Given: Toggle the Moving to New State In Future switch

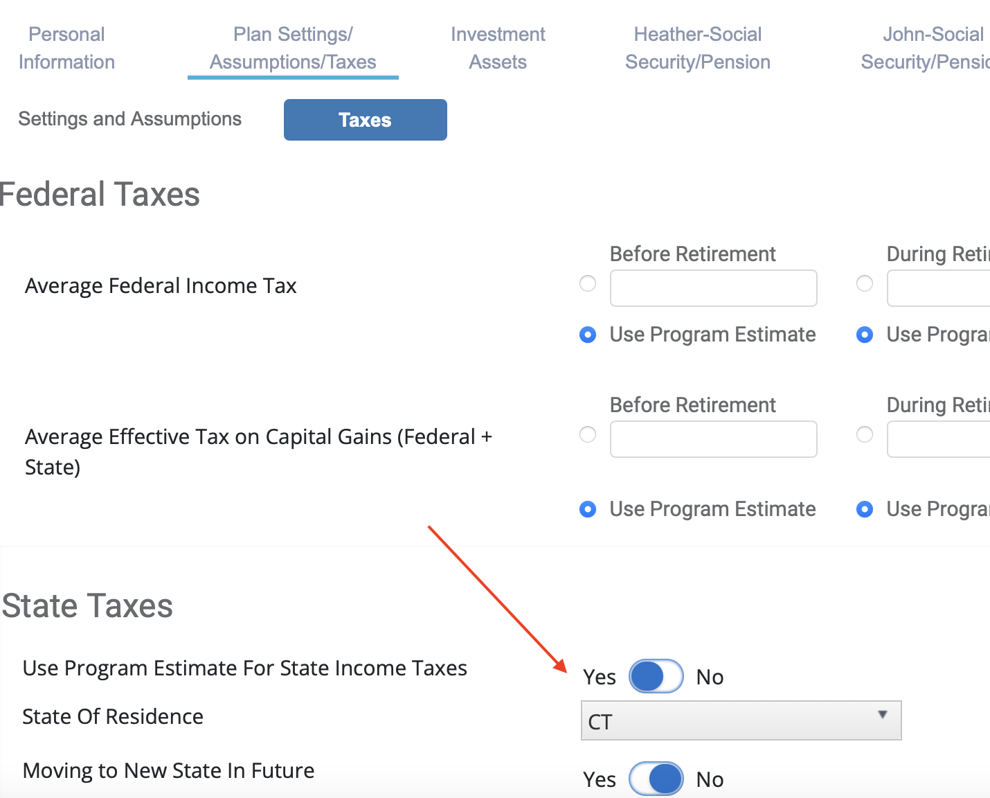Looking at the screenshot, I should coord(656,779).
